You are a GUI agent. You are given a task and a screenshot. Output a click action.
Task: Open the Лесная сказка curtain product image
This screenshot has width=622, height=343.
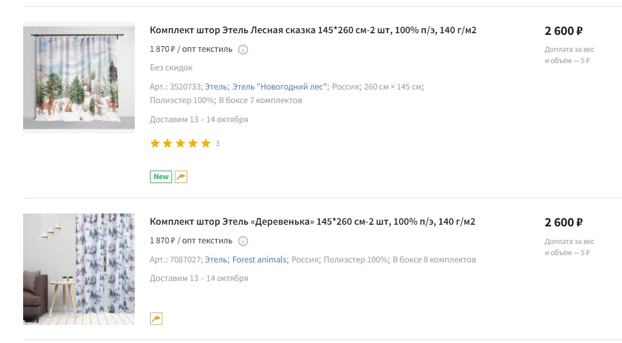[79, 78]
